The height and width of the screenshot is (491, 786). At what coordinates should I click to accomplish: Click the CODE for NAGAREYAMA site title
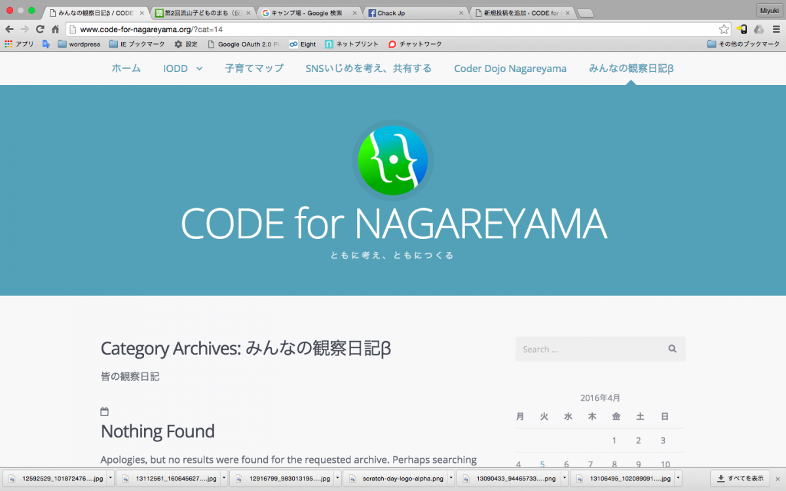tap(394, 223)
